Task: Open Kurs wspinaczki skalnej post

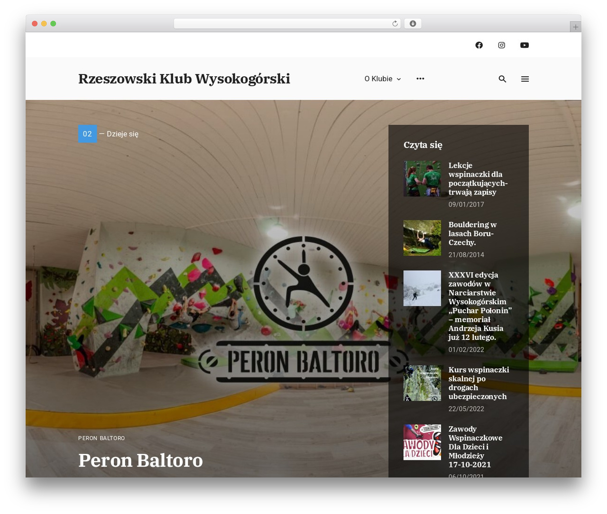Action: pyautogui.click(x=478, y=383)
